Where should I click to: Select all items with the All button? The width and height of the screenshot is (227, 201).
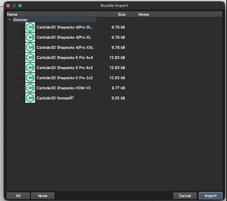[x=18, y=196]
